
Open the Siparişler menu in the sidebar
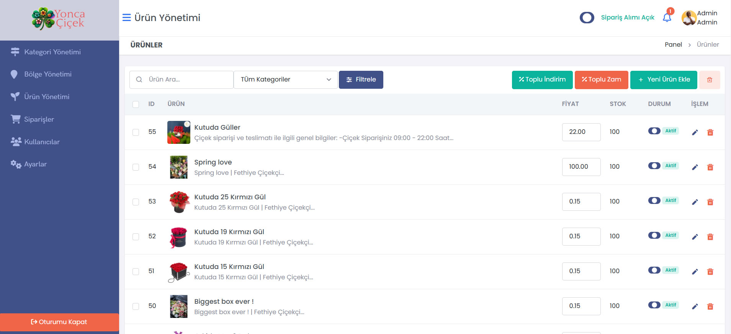click(x=39, y=119)
